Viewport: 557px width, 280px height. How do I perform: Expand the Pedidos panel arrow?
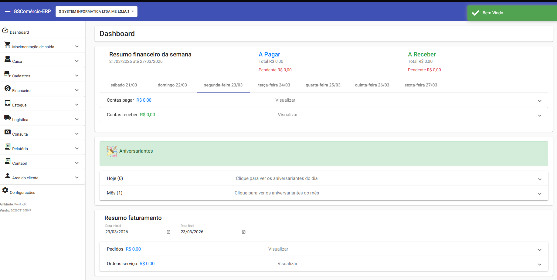(540, 250)
